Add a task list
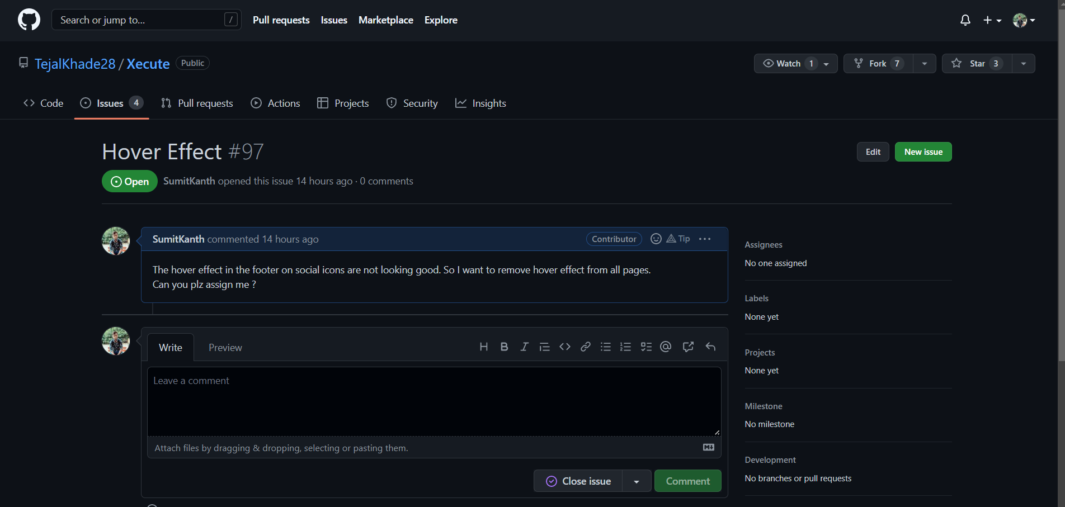 [x=646, y=347]
